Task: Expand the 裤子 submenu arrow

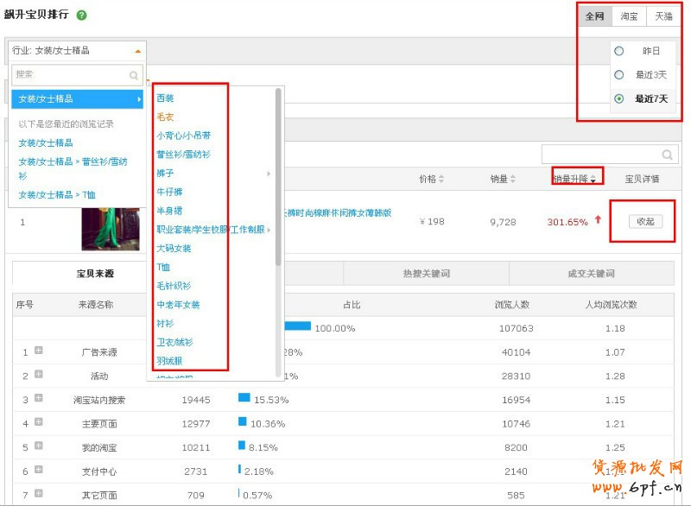Action: (269, 174)
